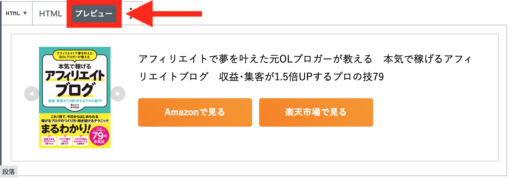The image size is (509, 178).
Task: Click the yellow speech bubble on cover top
Action: (74, 55)
